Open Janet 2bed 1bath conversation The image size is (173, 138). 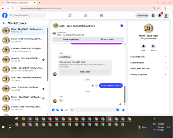(x=23, y=89)
